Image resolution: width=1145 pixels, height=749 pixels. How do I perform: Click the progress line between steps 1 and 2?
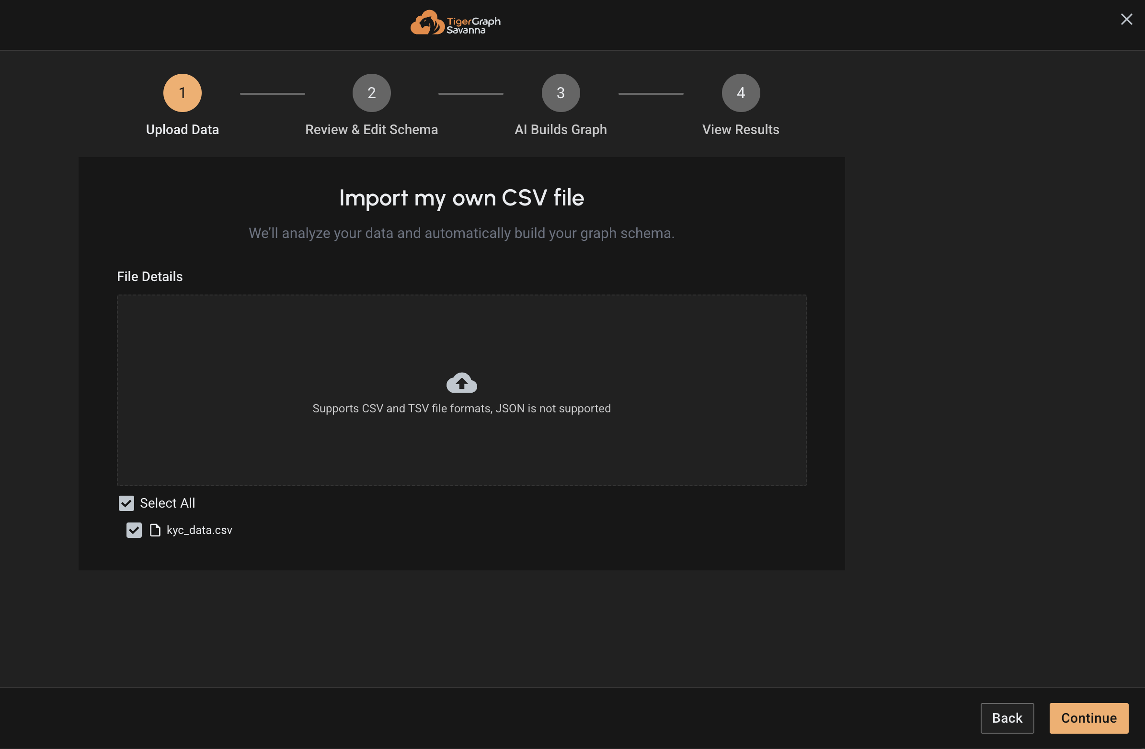[272, 93]
